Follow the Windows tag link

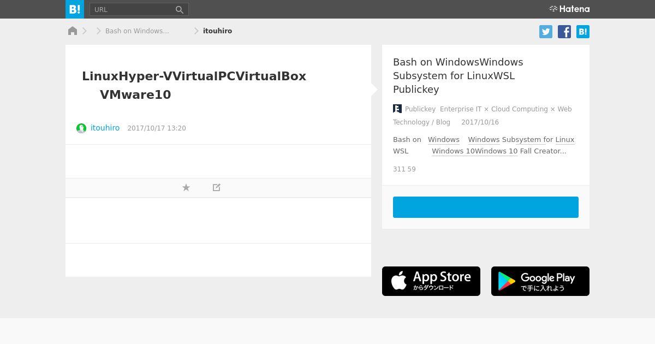tap(444, 140)
